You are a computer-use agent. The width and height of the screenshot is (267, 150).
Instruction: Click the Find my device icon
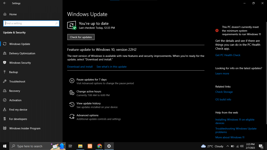point(5,109)
